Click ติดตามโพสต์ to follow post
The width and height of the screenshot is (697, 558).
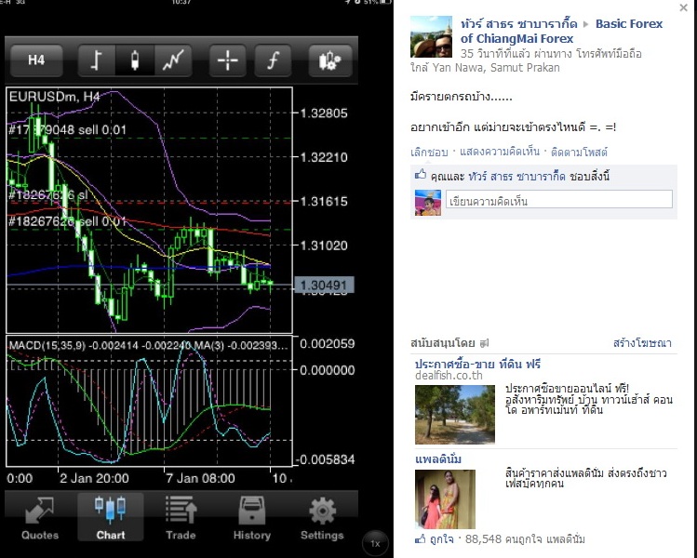[579, 152]
